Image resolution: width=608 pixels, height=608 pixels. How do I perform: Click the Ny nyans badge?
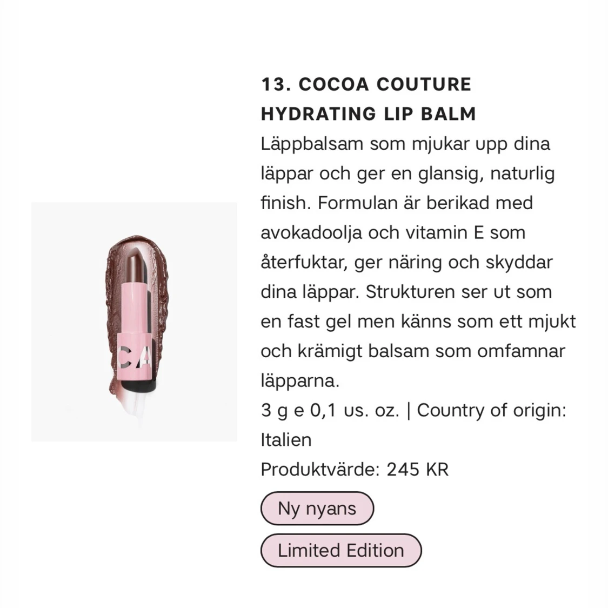(x=317, y=509)
